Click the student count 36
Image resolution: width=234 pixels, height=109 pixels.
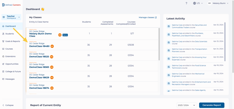click(x=89, y=45)
